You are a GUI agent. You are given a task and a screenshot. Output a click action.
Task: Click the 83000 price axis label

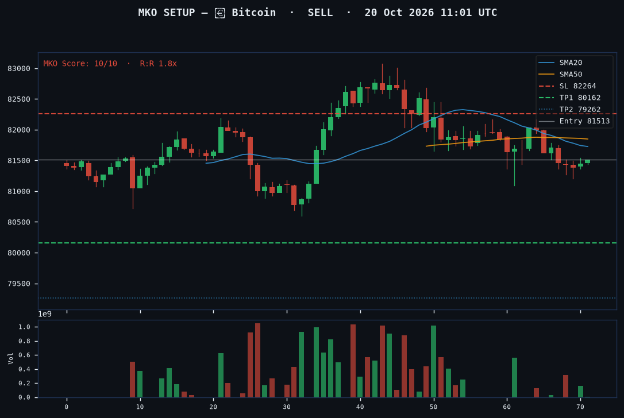[19, 69]
